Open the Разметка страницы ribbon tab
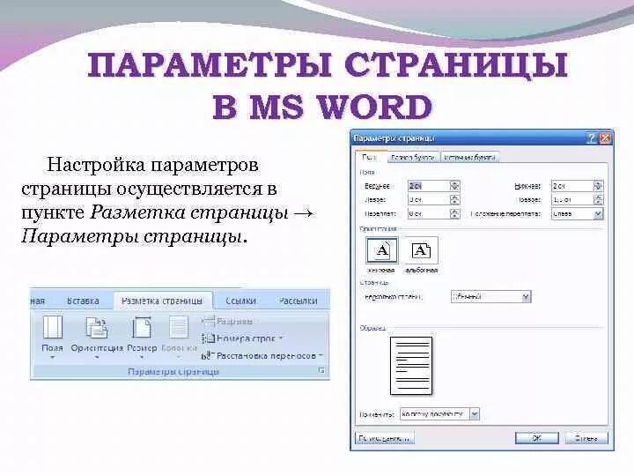This screenshot has width=634, height=476. click(163, 301)
